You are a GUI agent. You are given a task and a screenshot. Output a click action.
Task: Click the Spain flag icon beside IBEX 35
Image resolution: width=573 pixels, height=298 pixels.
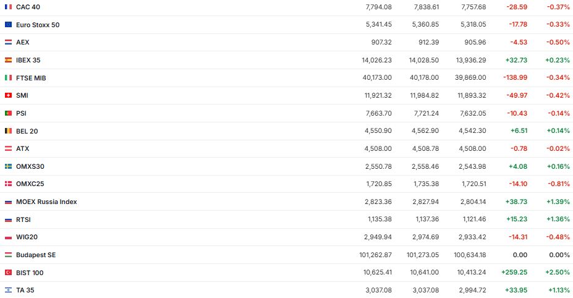[8, 60]
